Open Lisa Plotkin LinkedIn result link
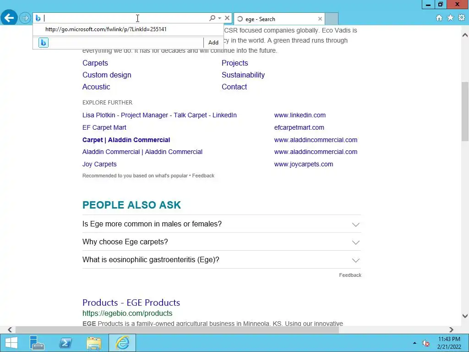The height and width of the screenshot is (352, 469). (159, 115)
